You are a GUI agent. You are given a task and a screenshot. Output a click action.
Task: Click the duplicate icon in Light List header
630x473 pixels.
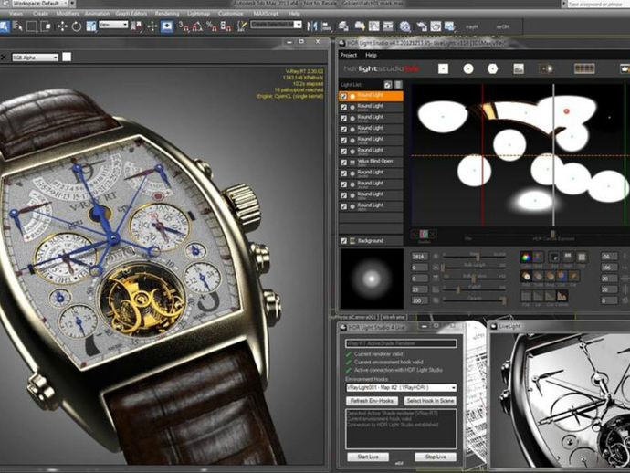coord(387,84)
